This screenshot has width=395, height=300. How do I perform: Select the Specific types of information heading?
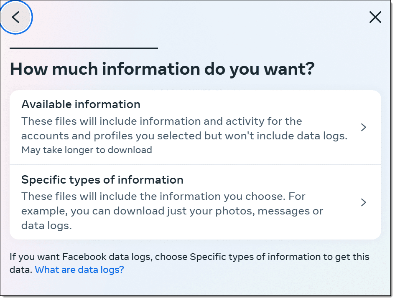pos(102,180)
